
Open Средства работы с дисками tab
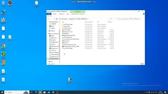coord(78,14)
